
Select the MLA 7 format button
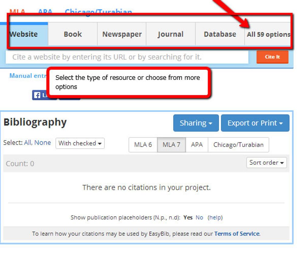[171, 145]
